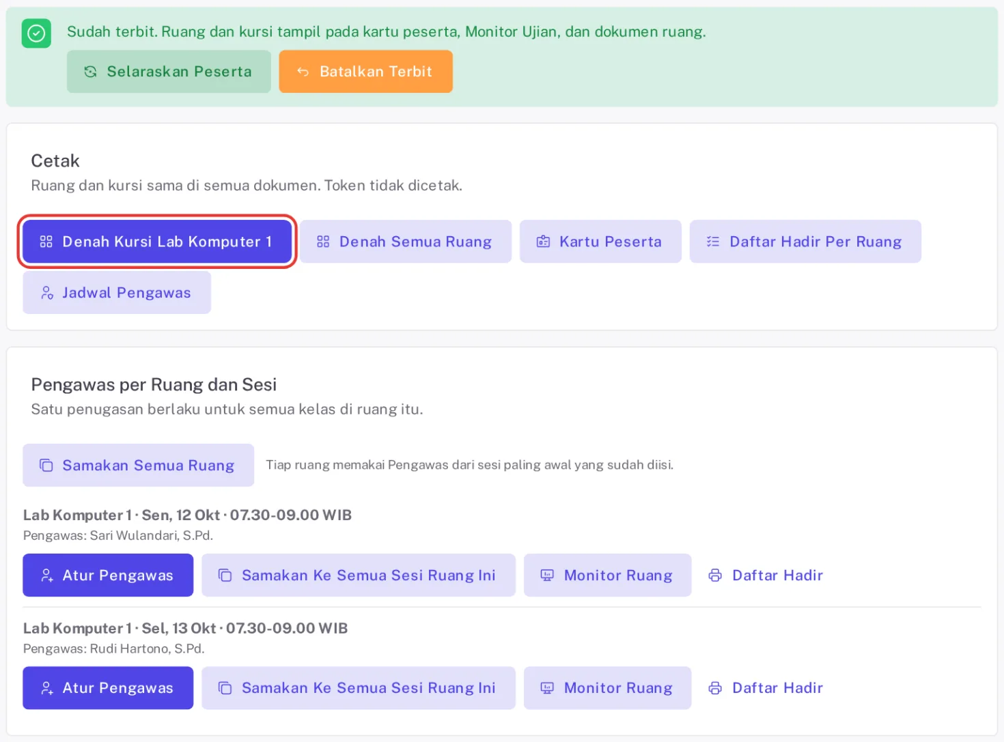Image resolution: width=1004 pixels, height=742 pixels.
Task: Open Denah Semua Ruang
Action: (406, 242)
